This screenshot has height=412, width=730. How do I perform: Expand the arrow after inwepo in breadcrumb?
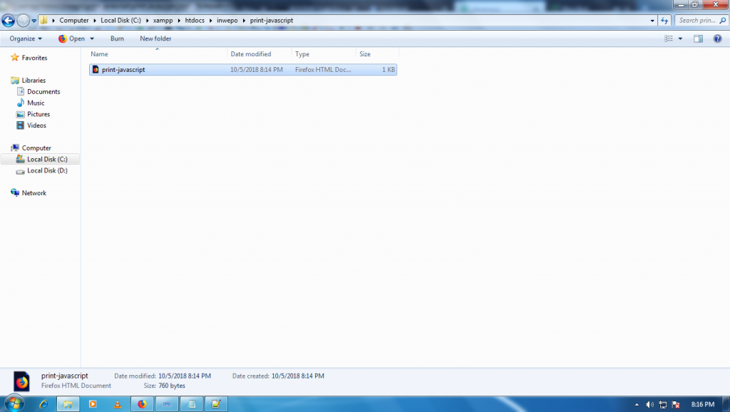[x=244, y=21]
